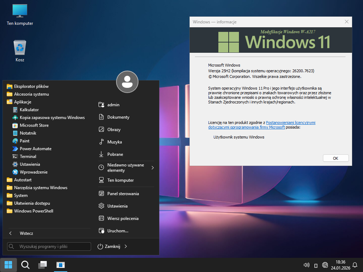This screenshot has height=272, width=363.
Task: Focus the Wyszukaj programy i pliki search box
Action: tap(49, 246)
